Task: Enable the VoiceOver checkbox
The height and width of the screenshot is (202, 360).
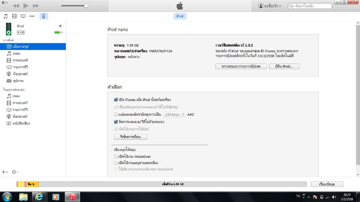Action: pos(116,156)
